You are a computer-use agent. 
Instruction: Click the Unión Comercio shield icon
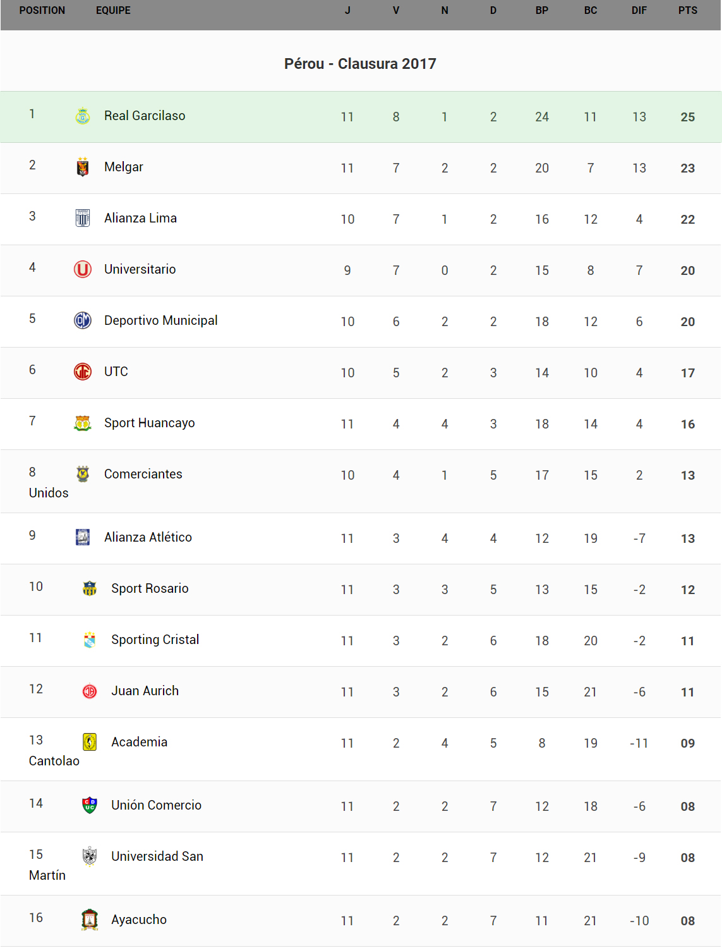tap(90, 805)
